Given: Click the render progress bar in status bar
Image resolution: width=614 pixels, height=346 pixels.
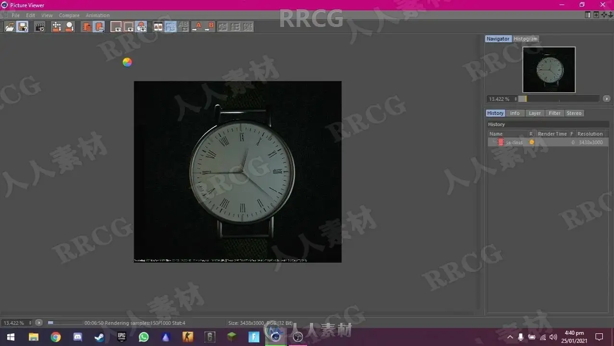Looking at the screenshot, I should pos(64,323).
